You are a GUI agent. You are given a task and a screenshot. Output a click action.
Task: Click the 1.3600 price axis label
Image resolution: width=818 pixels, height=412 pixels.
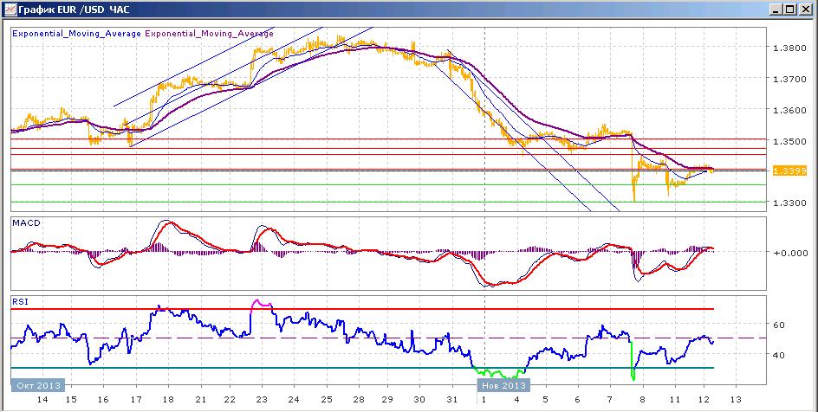pos(789,111)
